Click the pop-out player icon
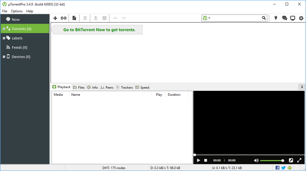The width and height of the screenshot is (306, 171). coord(291,160)
